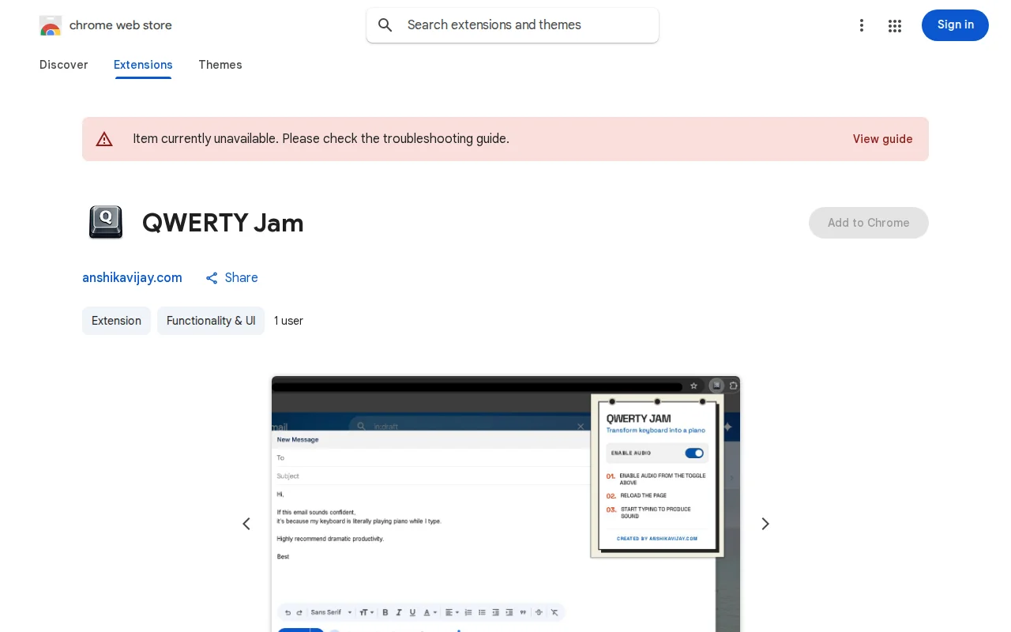Click the red warning triangle icon

click(104, 139)
